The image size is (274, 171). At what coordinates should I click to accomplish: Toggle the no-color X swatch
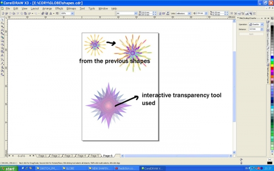pos(272,24)
